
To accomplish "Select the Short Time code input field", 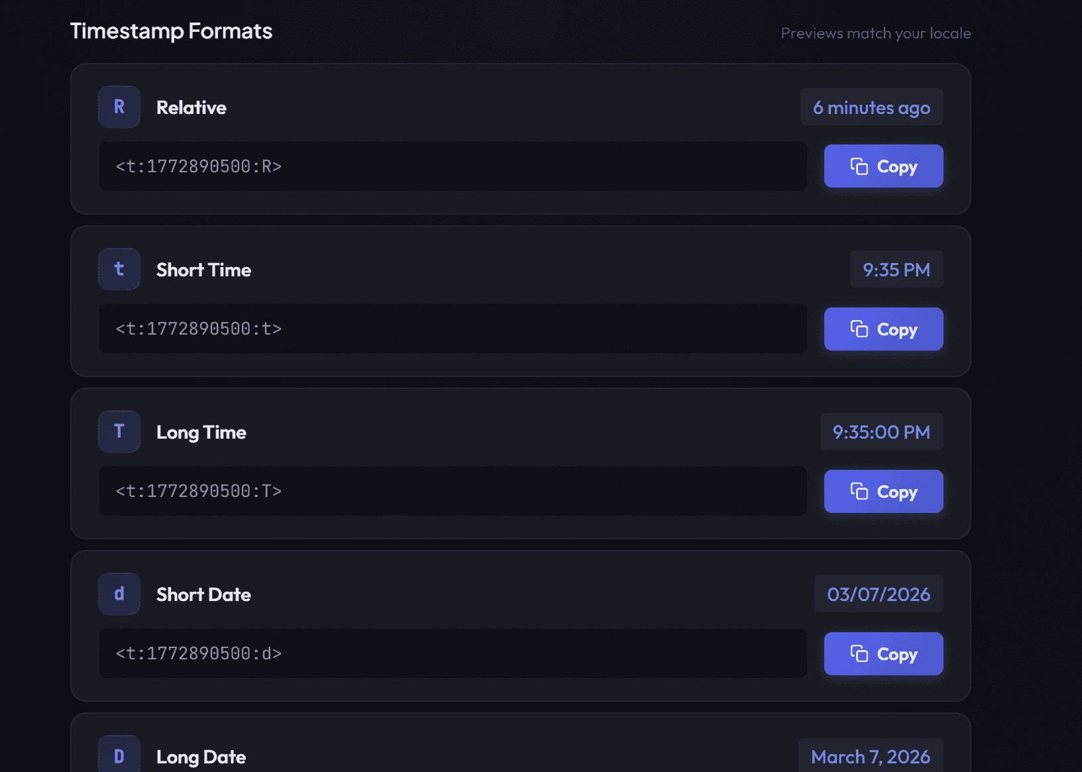I will pyautogui.click(x=453, y=329).
